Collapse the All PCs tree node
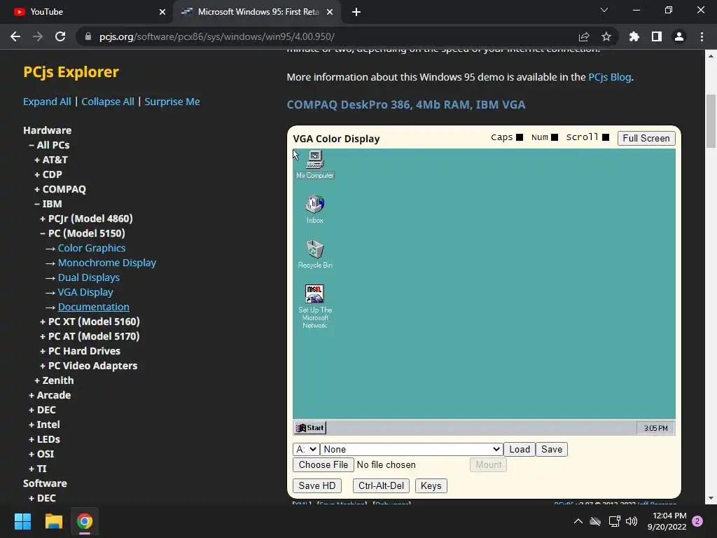The image size is (717, 538). [x=49, y=145]
